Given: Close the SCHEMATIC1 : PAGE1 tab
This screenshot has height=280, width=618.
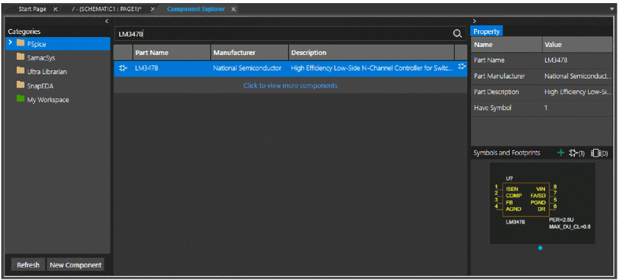Looking at the screenshot, I should coord(153,9).
